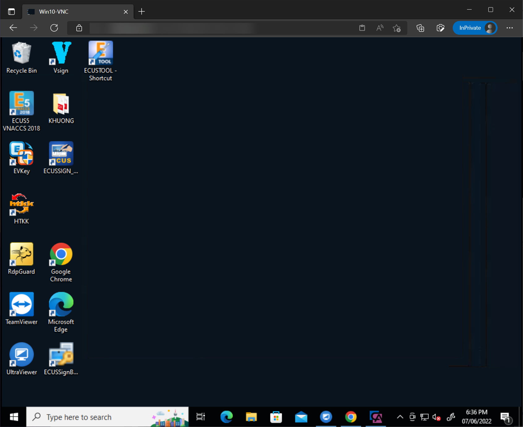The height and width of the screenshot is (427, 523).
Task: Open File Explorer from the taskbar
Action: point(251,417)
